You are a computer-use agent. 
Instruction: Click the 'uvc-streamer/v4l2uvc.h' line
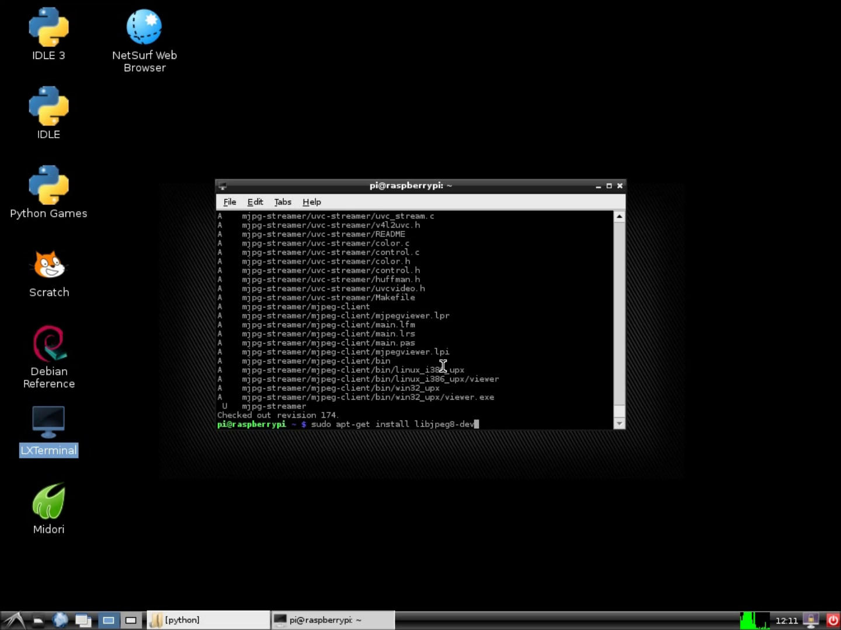(x=318, y=225)
